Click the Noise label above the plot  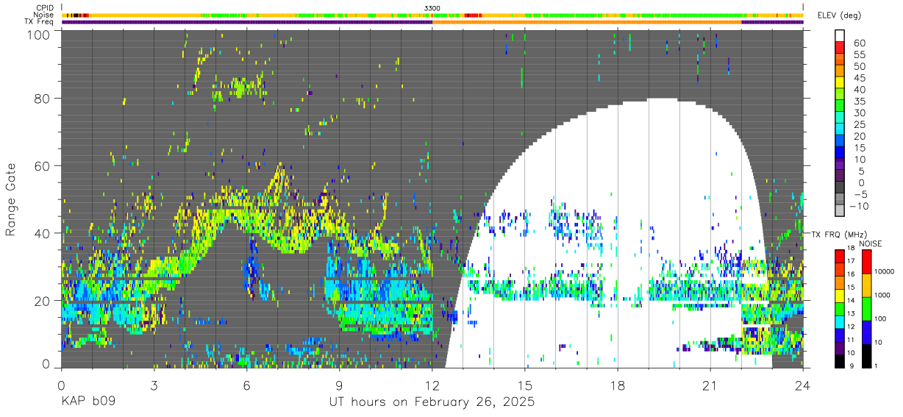[x=45, y=15]
